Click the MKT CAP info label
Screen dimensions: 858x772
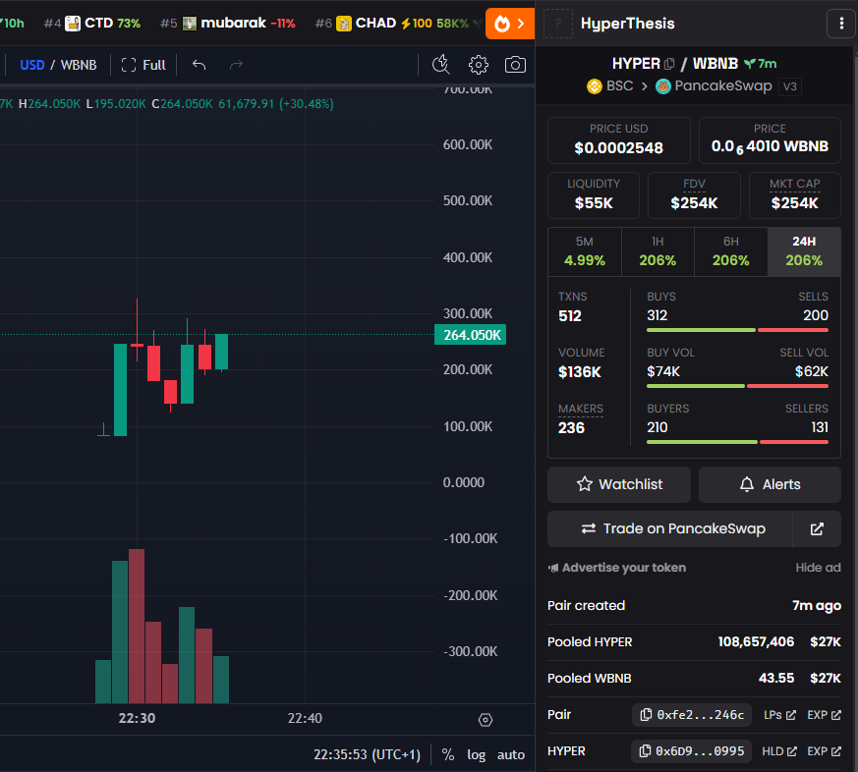coord(794,184)
